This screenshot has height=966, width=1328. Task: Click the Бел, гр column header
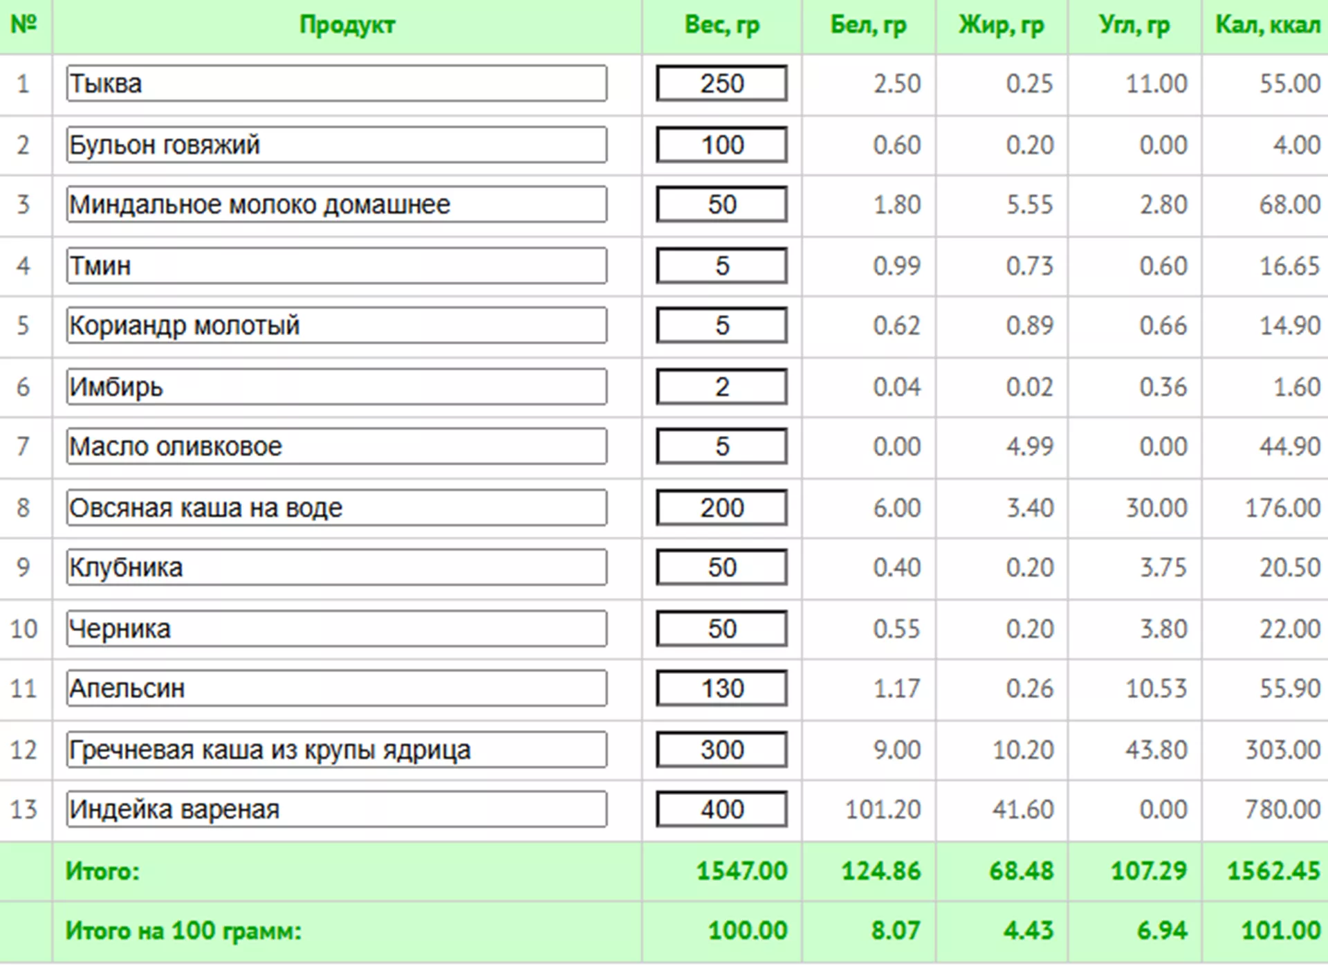[868, 26]
